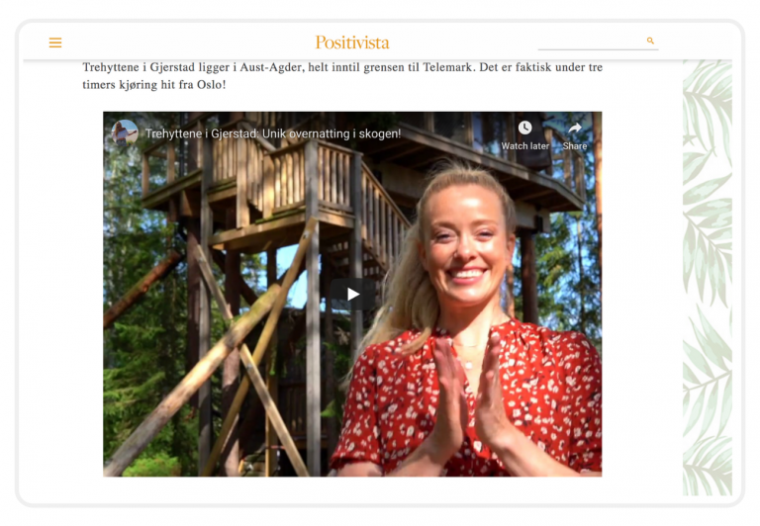This screenshot has height=526, width=760.
Task: Go to the Positivista home logo
Action: pyautogui.click(x=352, y=43)
